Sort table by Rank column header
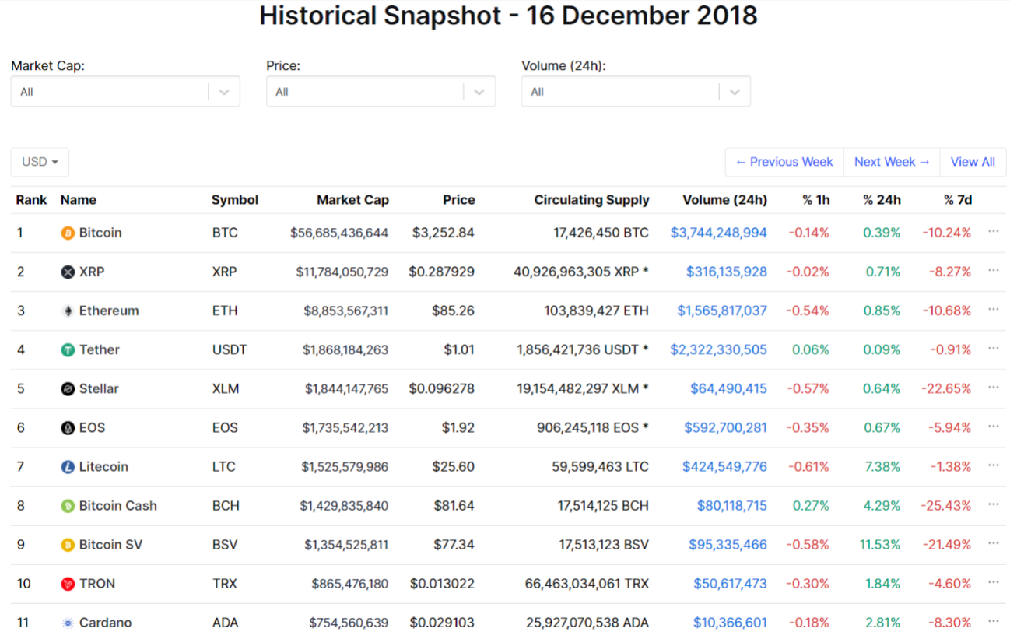The width and height of the screenshot is (1010, 639). click(x=31, y=200)
